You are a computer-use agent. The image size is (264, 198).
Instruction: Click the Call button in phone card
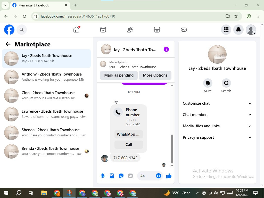coord(129,145)
